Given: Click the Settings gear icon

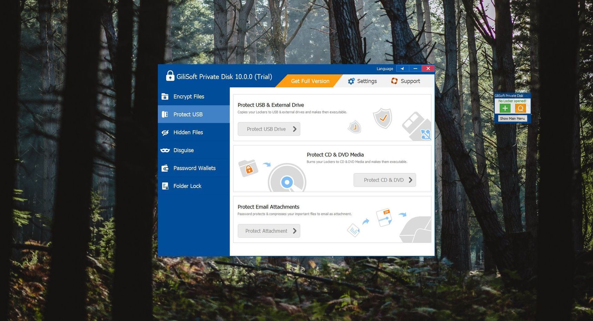Looking at the screenshot, I should [x=351, y=81].
